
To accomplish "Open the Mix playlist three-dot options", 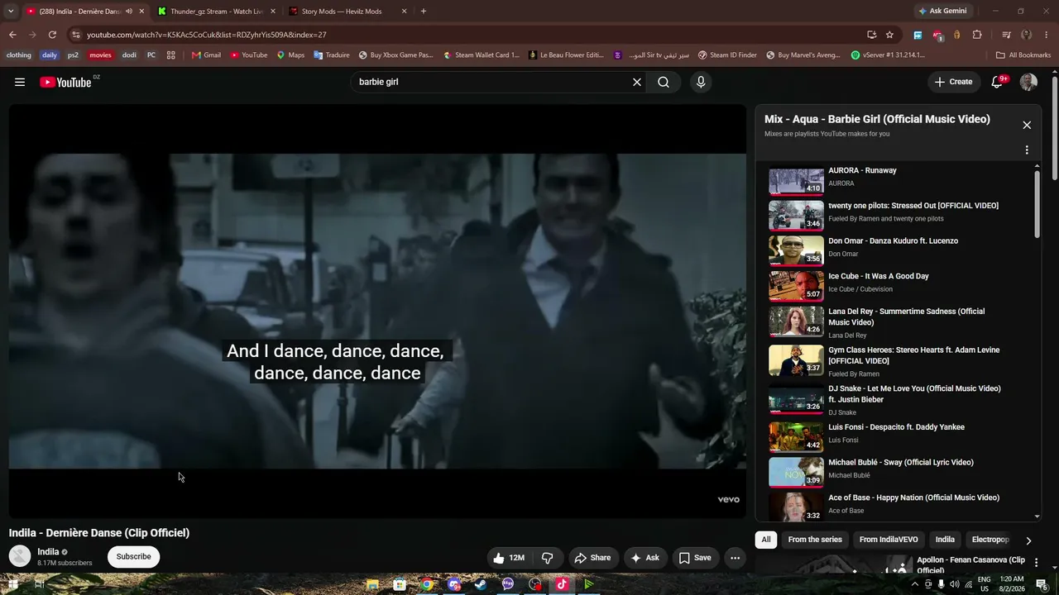I will [1027, 150].
